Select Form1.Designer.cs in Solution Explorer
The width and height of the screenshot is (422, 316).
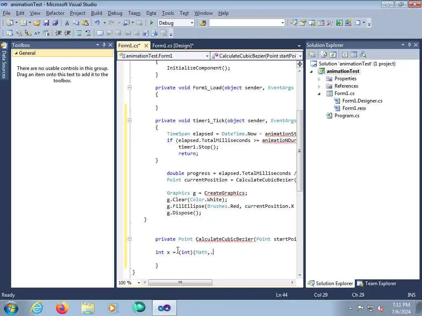362,101
